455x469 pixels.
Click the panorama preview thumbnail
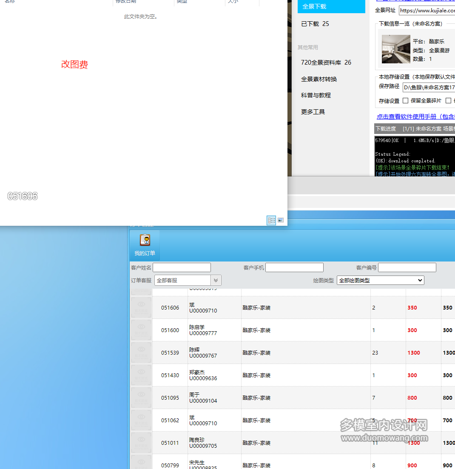(396, 49)
